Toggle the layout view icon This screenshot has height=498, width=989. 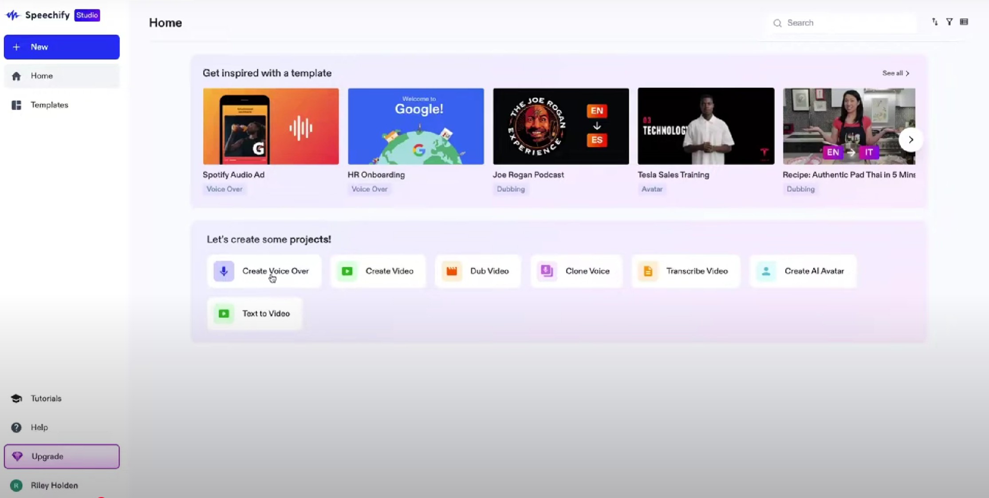(x=964, y=22)
